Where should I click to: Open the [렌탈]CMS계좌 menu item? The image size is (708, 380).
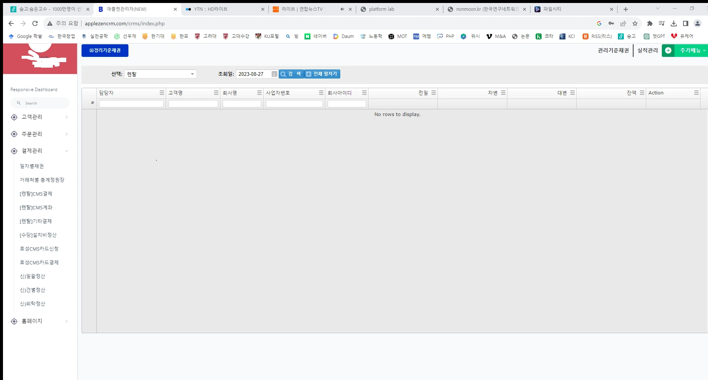tap(36, 207)
